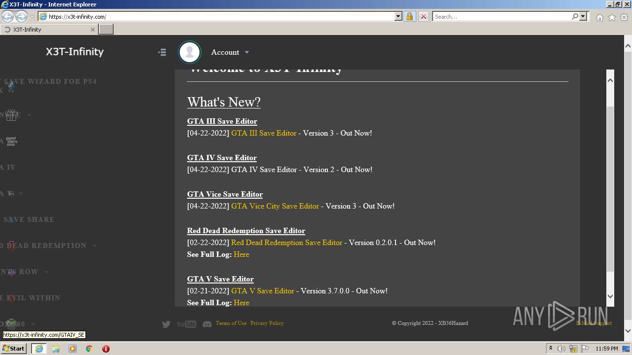
Task: Open GTA V full log Here link
Action: coord(241,303)
